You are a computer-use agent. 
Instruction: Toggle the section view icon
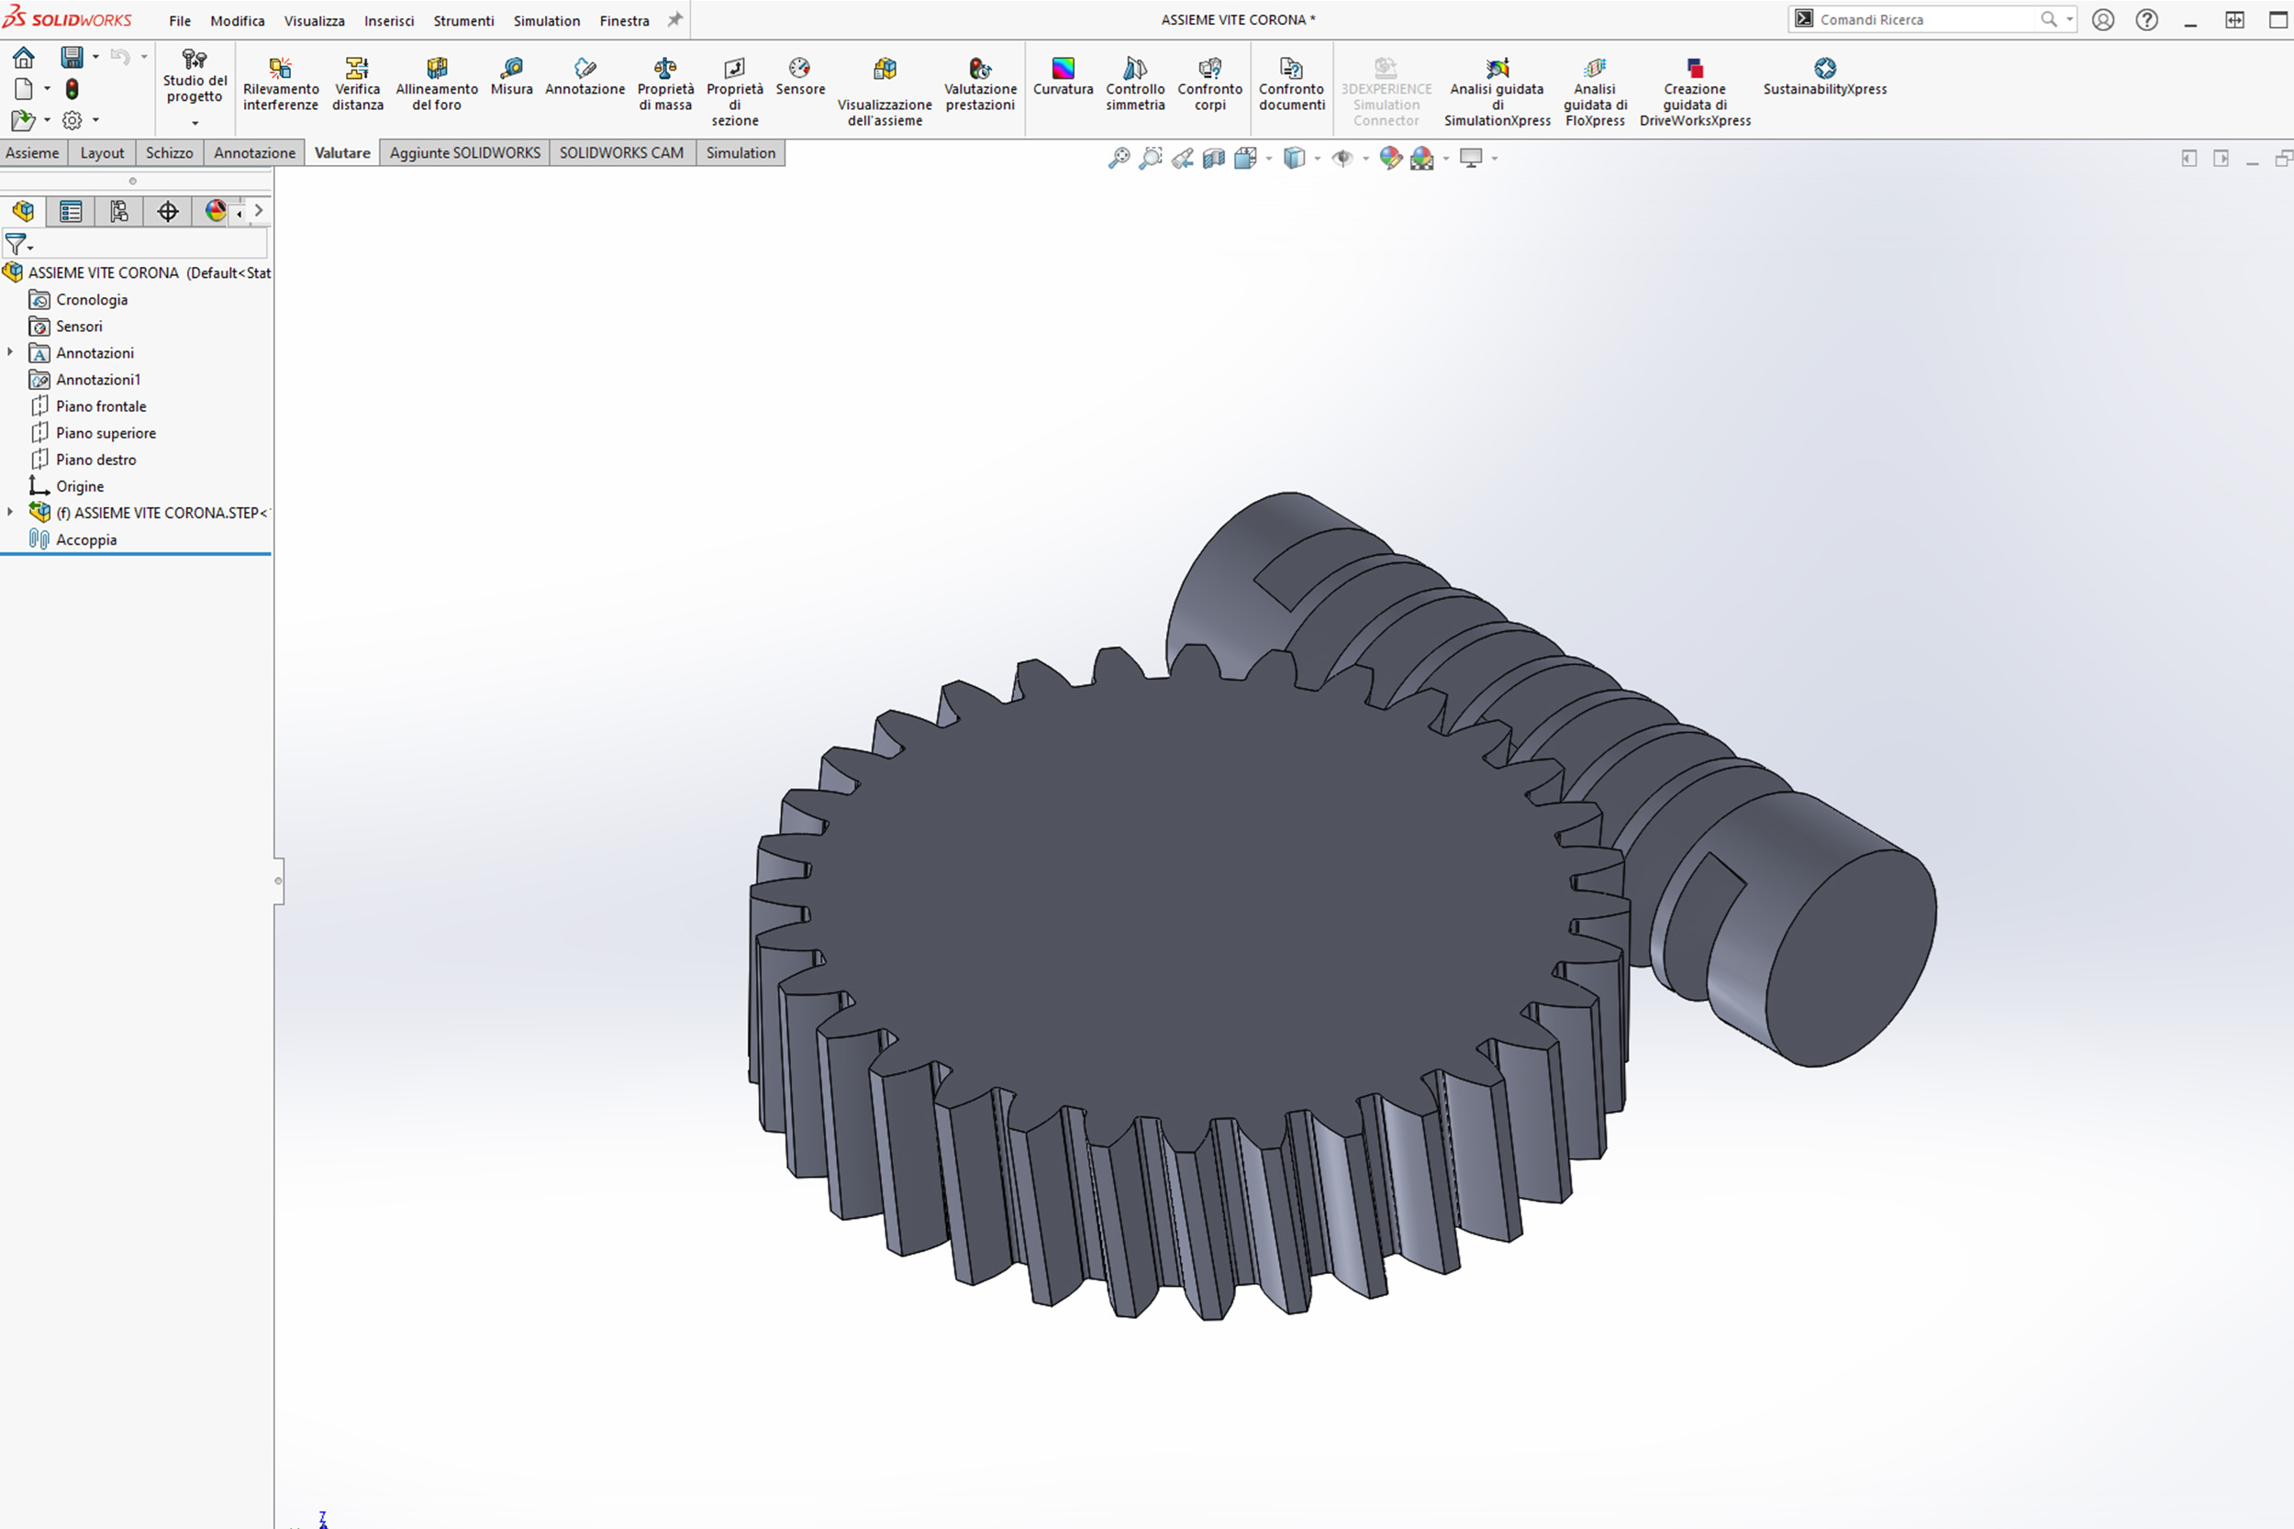1213,158
